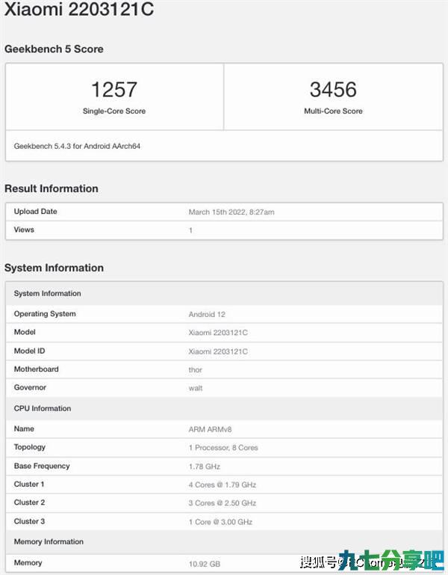Select the single-core score 1257
448x575 pixels.
[x=114, y=90]
